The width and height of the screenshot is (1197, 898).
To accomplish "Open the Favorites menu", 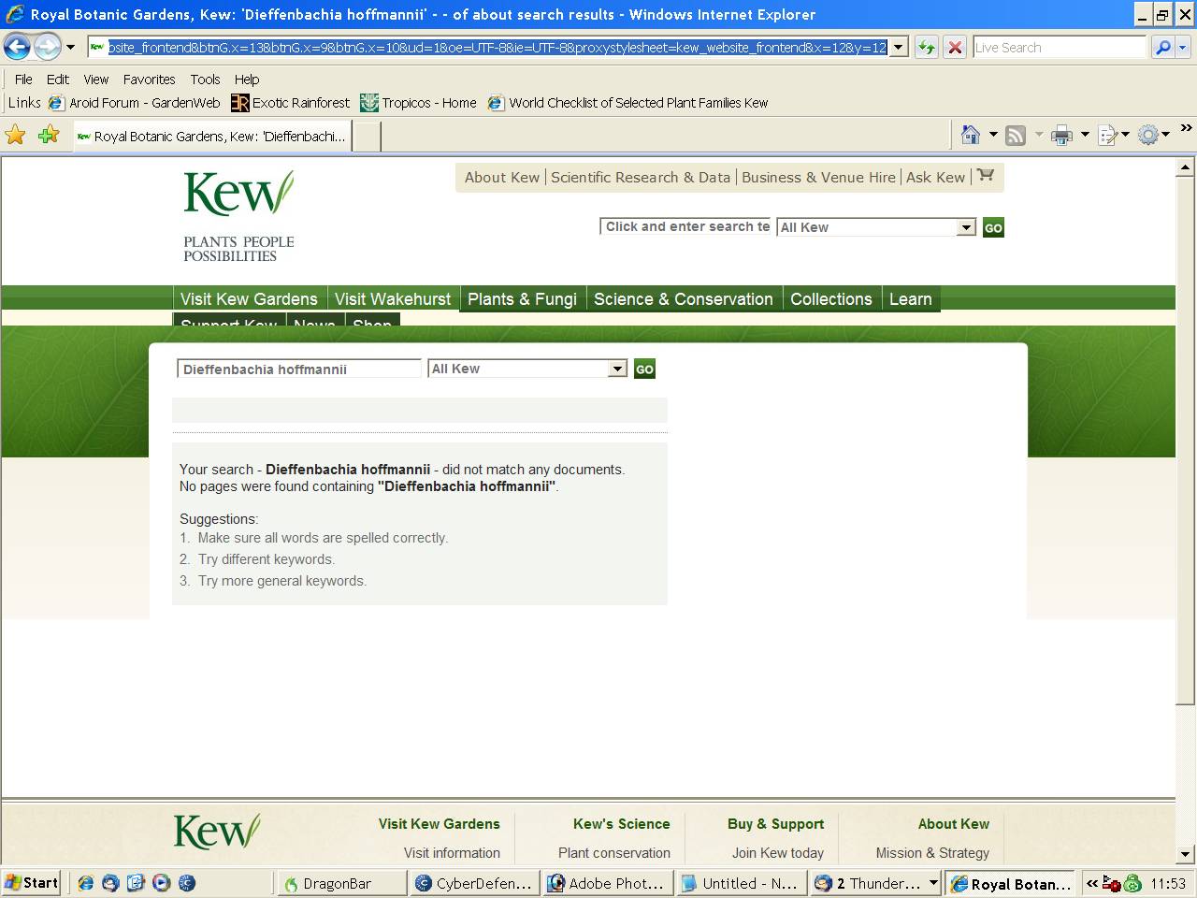I will [149, 80].
